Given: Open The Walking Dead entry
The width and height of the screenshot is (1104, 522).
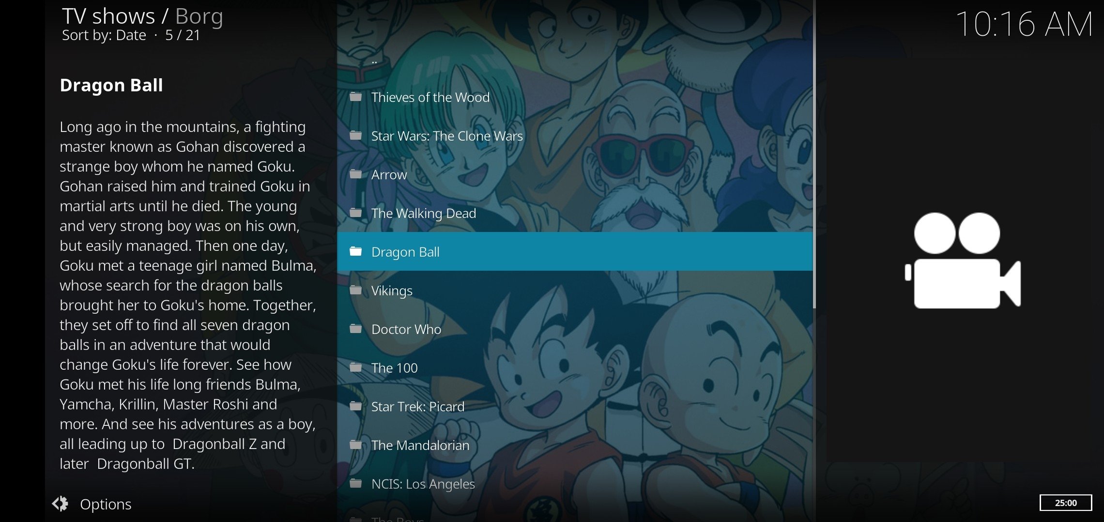Looking at the screenshot, I should [575, 213].
